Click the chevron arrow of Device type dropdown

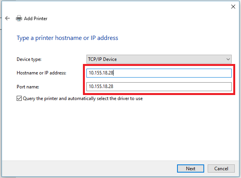click(228, 59)
